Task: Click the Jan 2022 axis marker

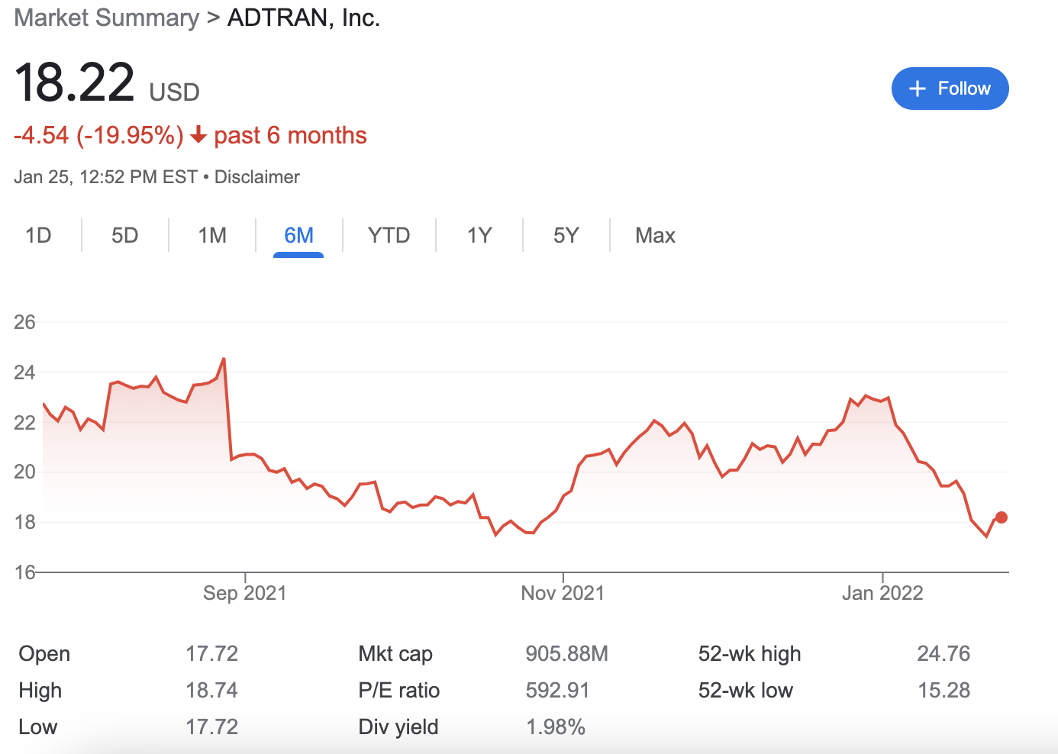Action: pyautogui.click(x=882, y=593)
